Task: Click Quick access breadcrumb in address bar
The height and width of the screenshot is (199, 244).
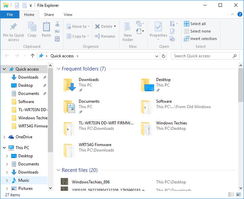Action: [x=62, y=56]
